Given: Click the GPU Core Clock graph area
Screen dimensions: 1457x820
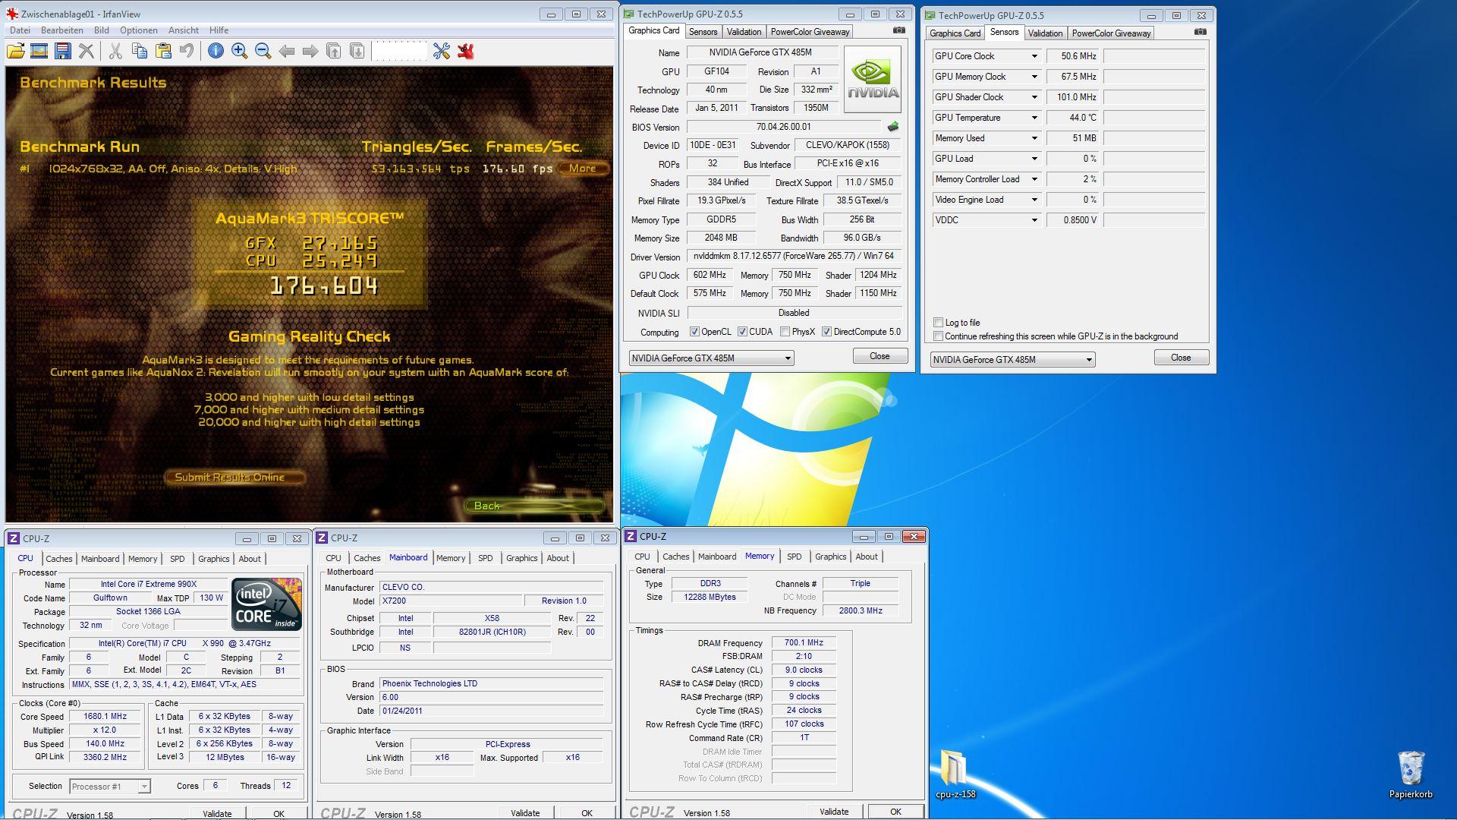Looking at the screenshot, I should (1153, 56).
